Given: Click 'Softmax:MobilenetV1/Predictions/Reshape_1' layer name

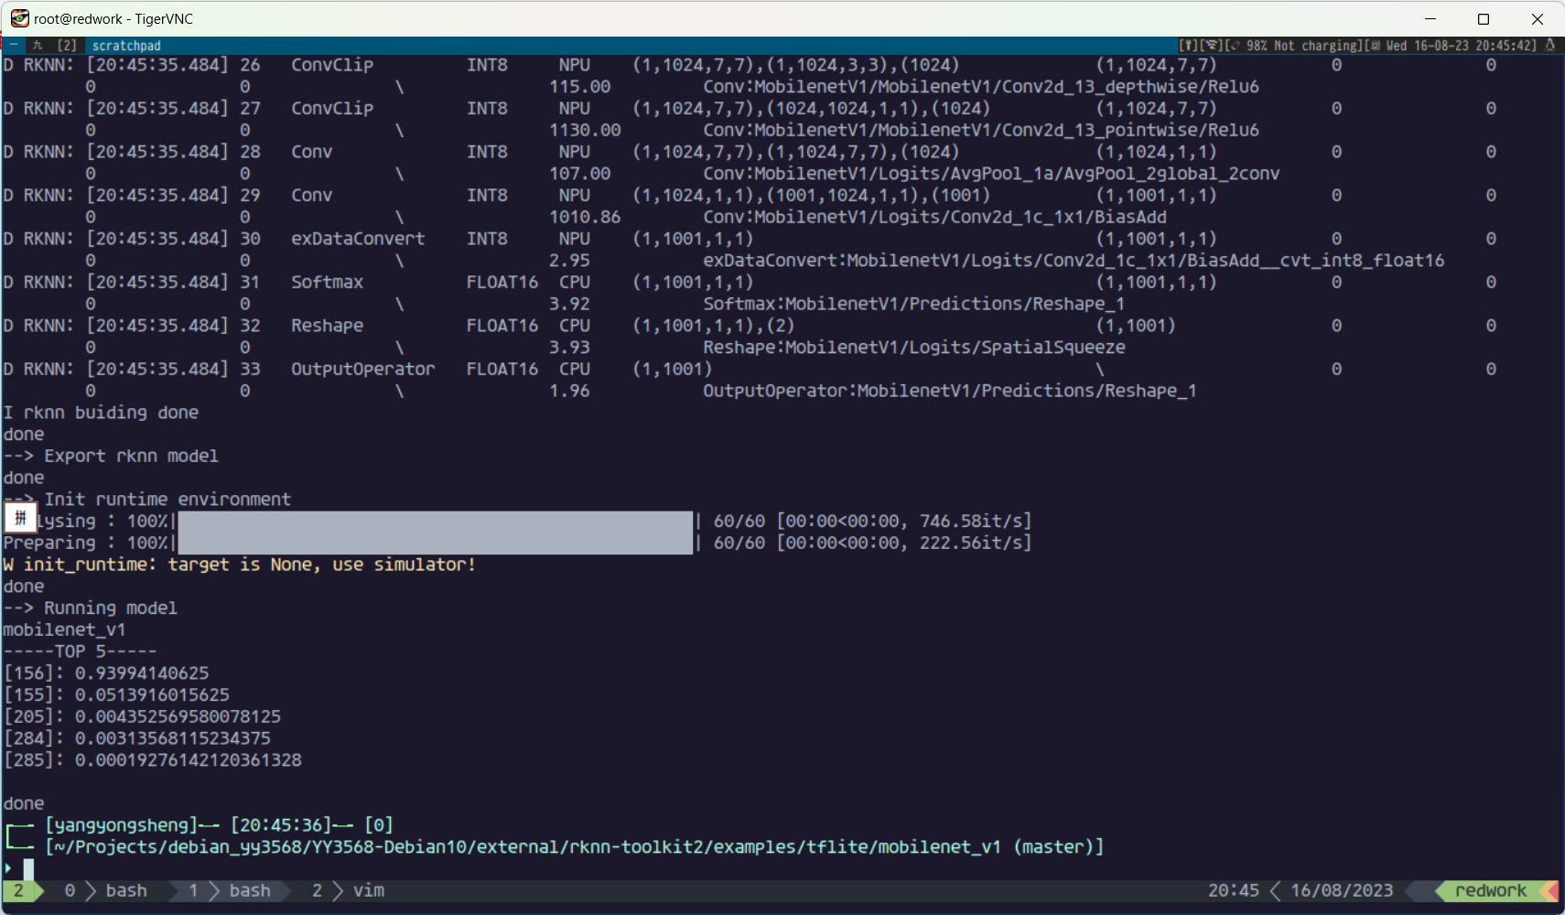Looking at the screenshot, I should tap(914, 305).
